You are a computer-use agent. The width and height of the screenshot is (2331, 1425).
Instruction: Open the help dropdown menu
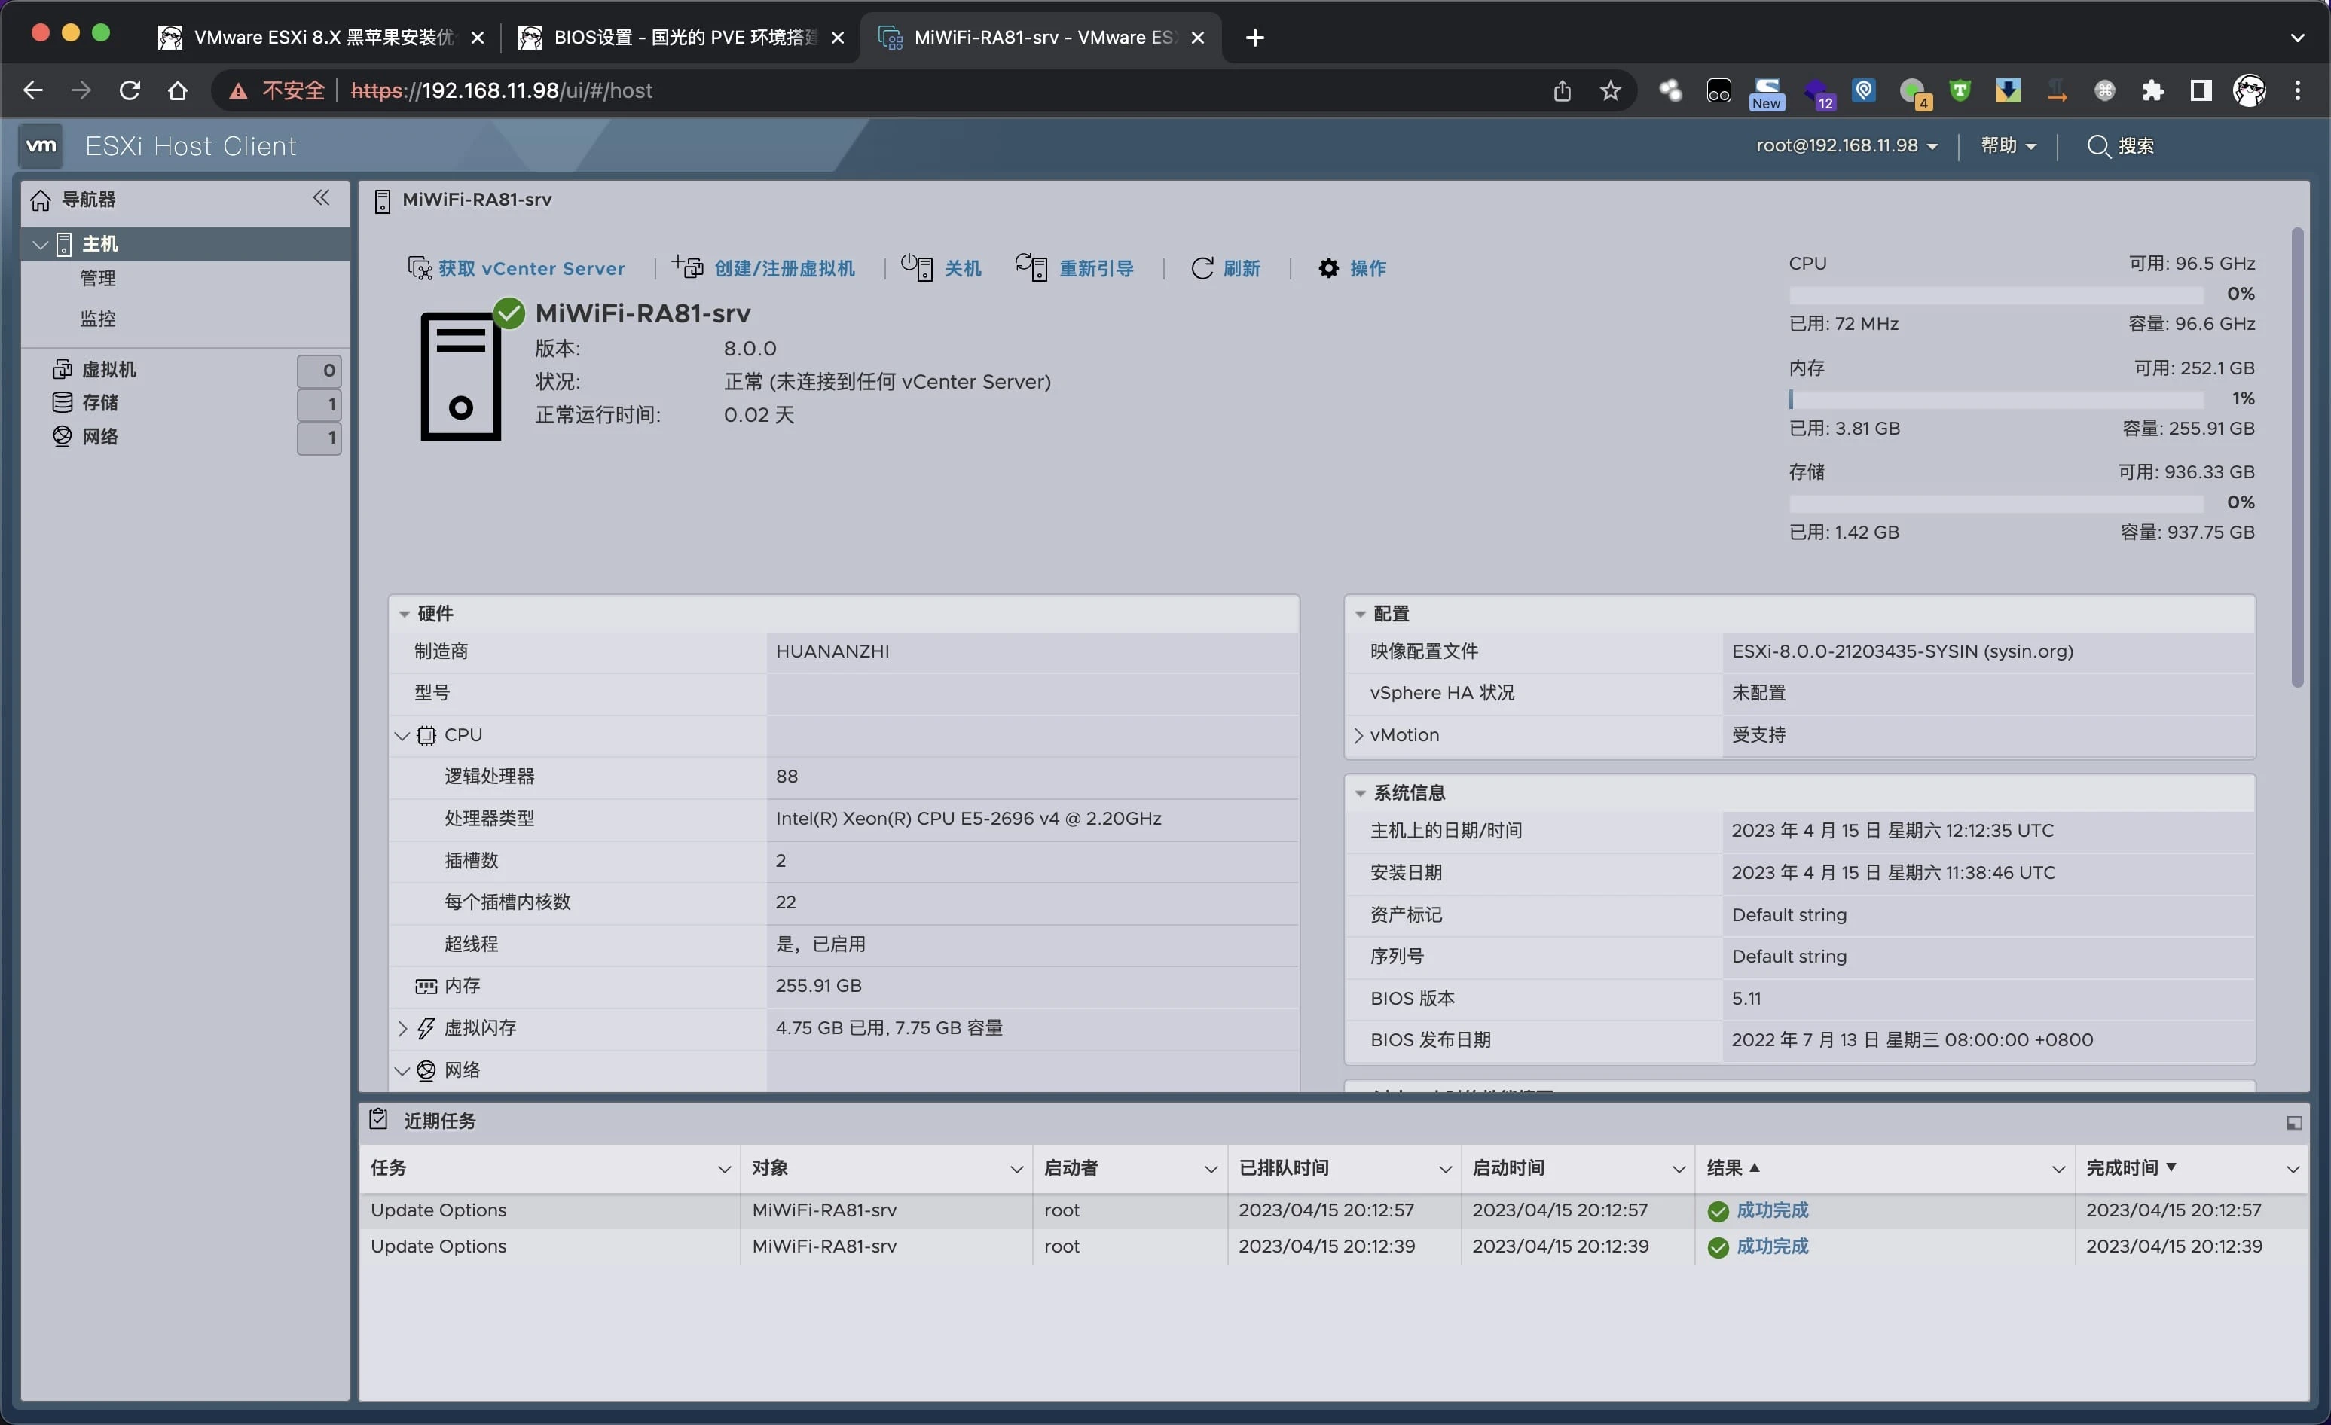(2008, 145)
